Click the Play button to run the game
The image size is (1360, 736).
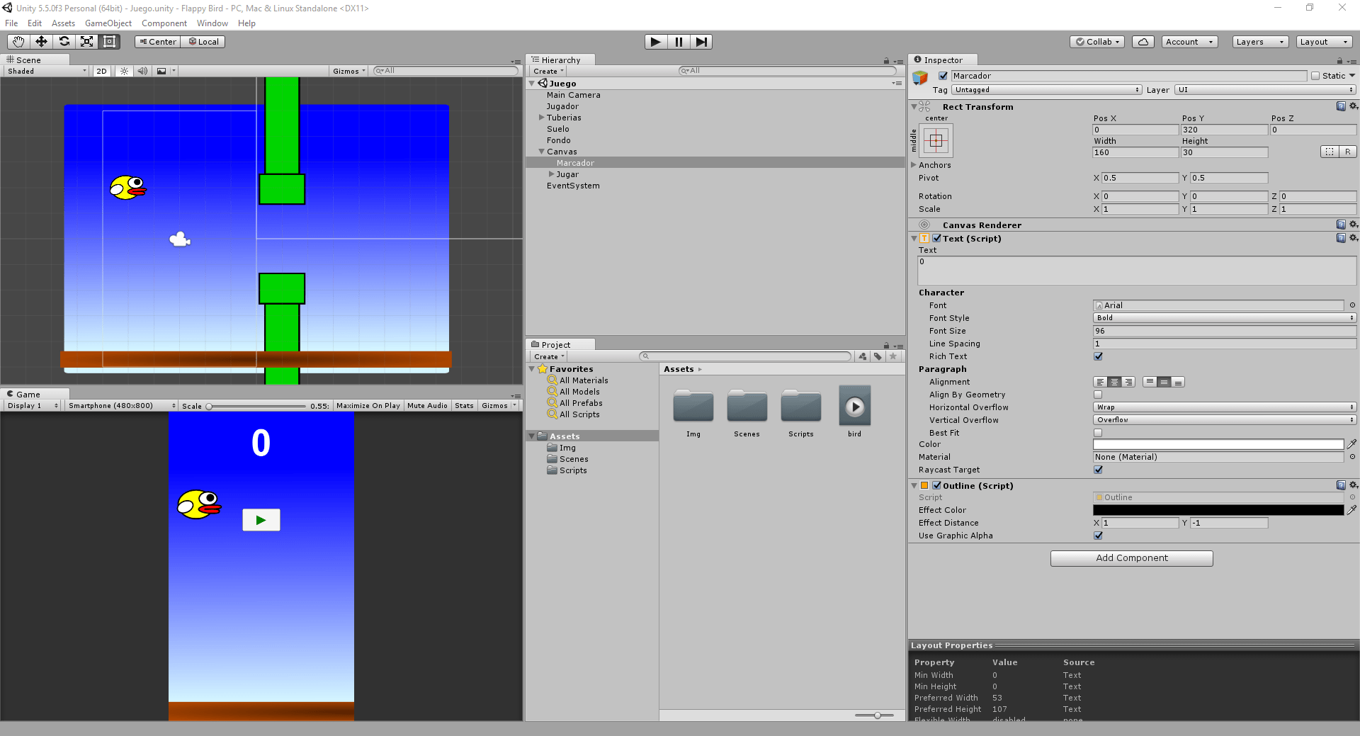(x=656, y=42)
